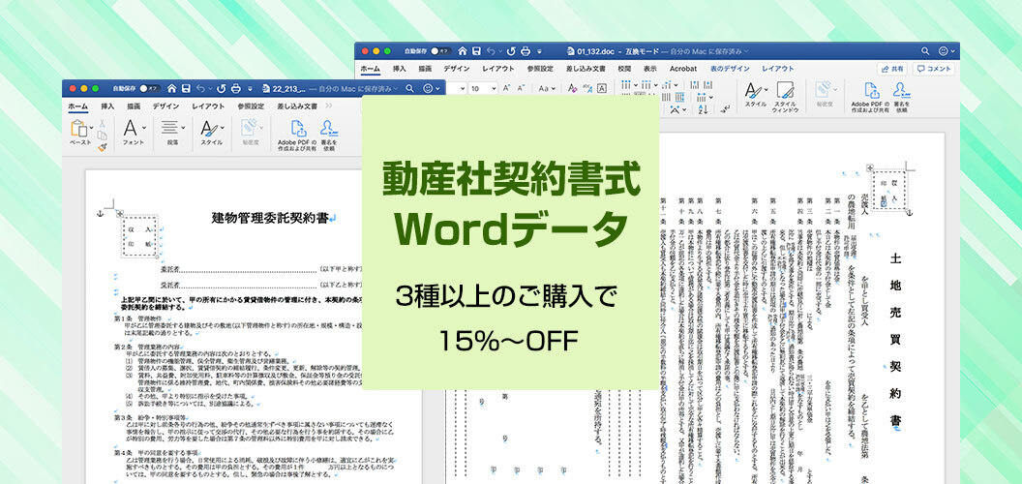
Task: Click Save disk icon in 22_213 window
Action: click(x=186, y=88)
